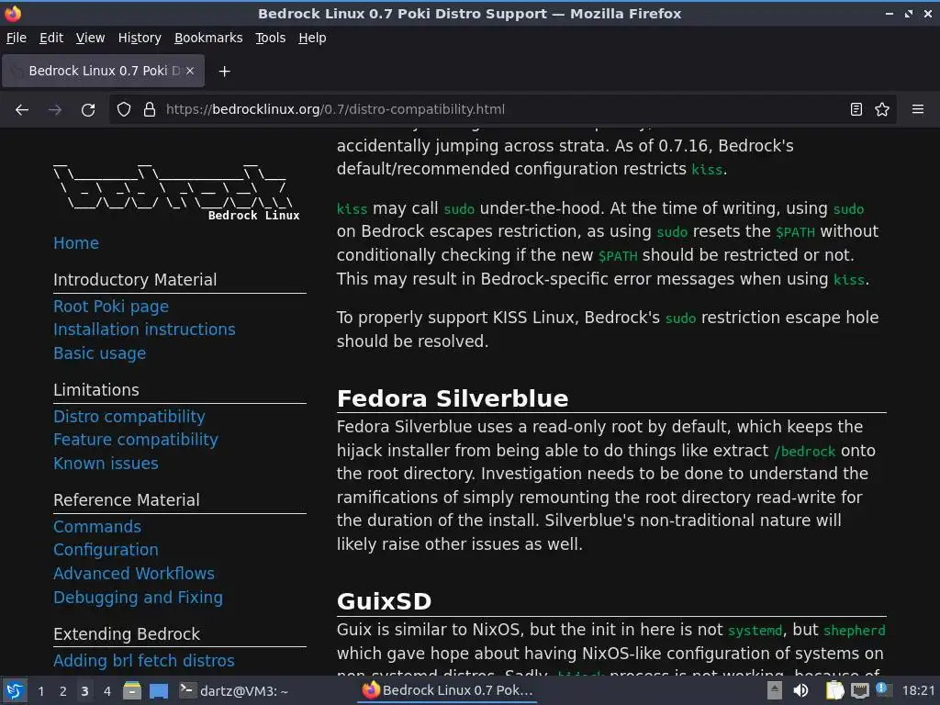940x705 pixels.
Task: Click the Extending Bedrock sidebar heading
Action: click(x=127, y=634)
